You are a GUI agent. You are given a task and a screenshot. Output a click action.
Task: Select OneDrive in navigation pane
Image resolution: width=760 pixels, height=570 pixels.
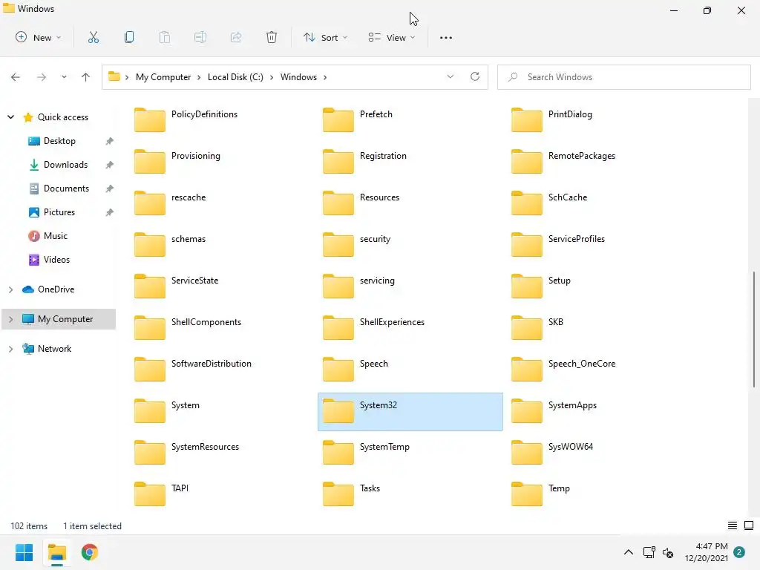pyautogui.click(x=56, y=289)
